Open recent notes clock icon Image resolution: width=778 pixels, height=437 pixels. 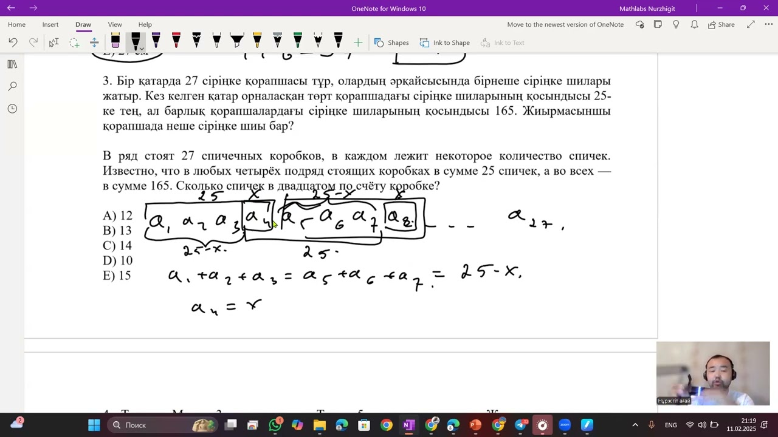[12, 109]
